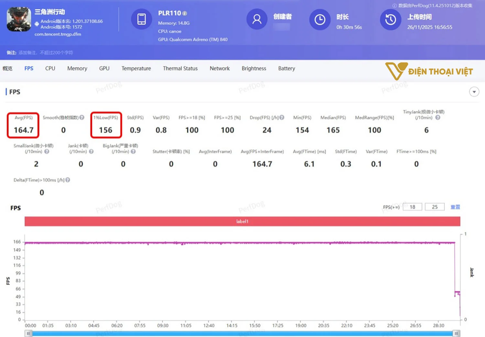Click the FPS threshold field showing 25

435,207
